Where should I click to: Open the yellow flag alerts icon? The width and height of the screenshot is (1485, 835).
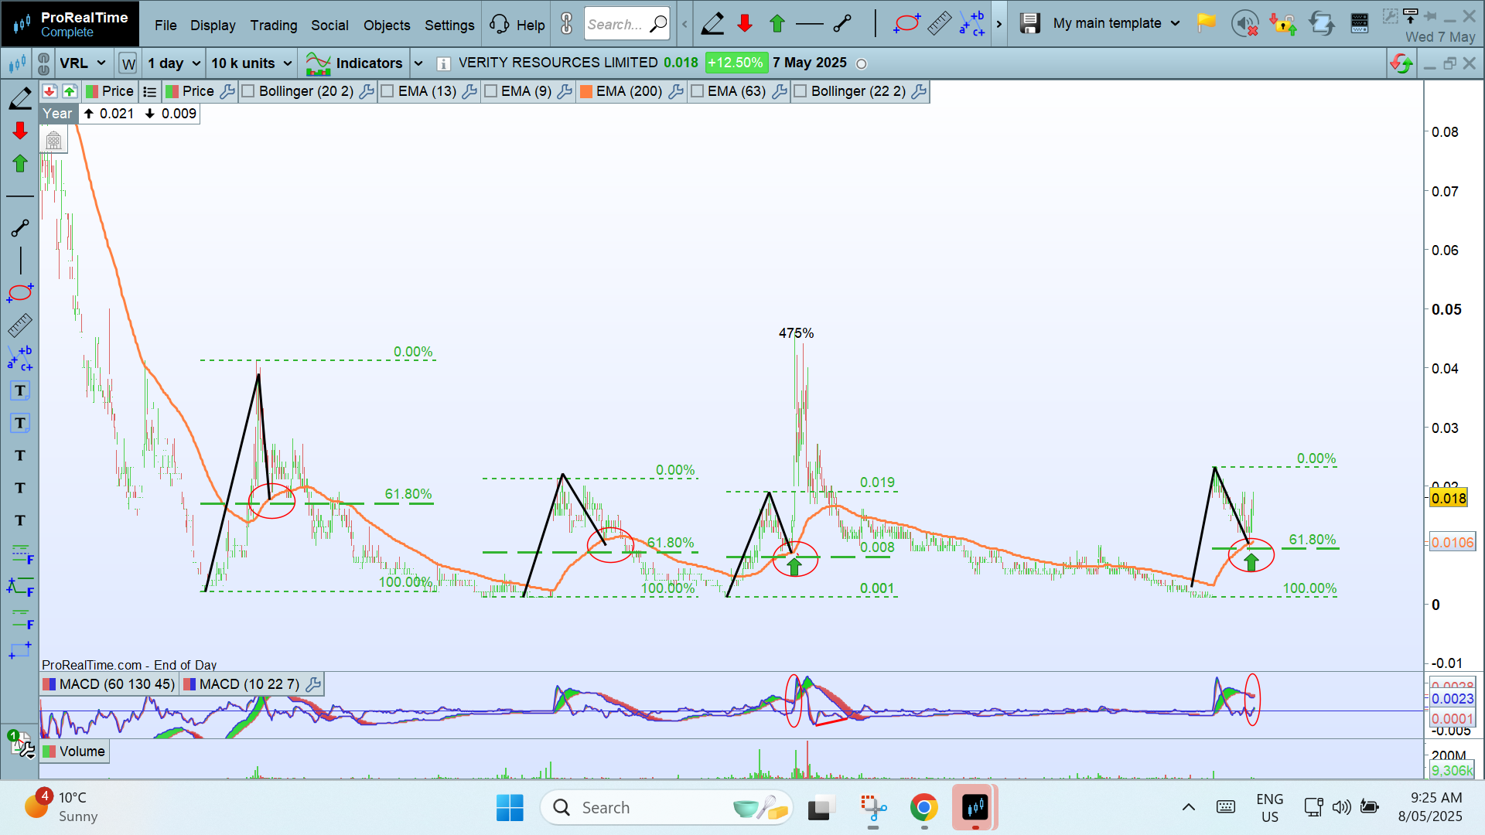click(x=1206, y=23)
